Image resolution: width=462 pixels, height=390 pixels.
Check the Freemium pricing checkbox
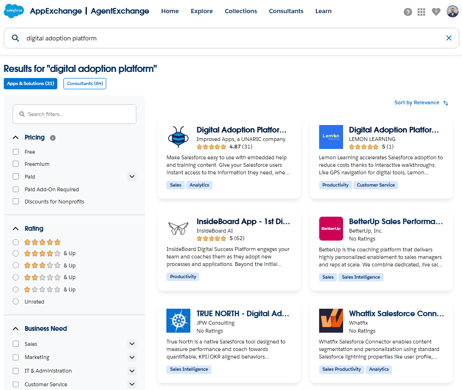click(16, 164)
